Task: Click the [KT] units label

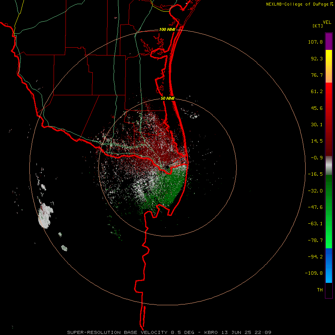Action: tap(318, 26)
